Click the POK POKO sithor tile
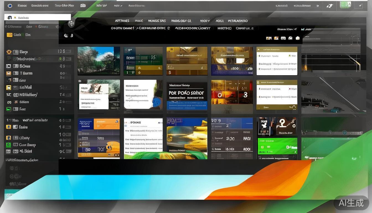The height and width of the screenshot is (213, 372). click(x=187, y=96)
